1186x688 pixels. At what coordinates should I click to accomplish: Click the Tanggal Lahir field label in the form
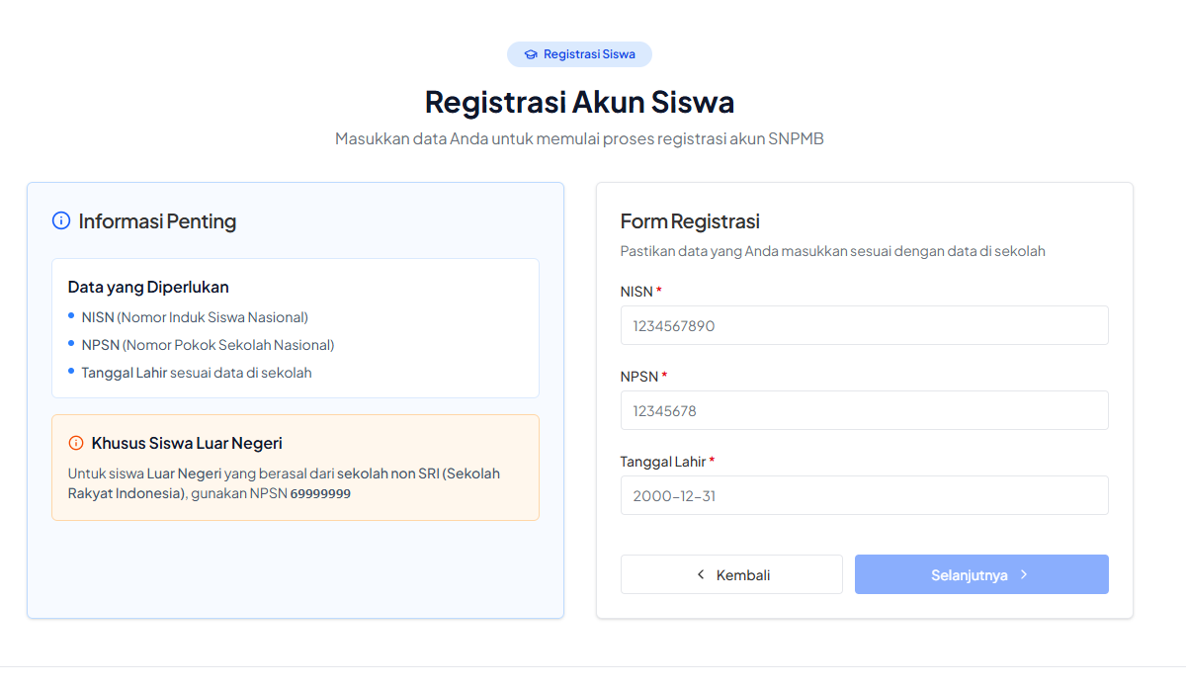[662, 462]
